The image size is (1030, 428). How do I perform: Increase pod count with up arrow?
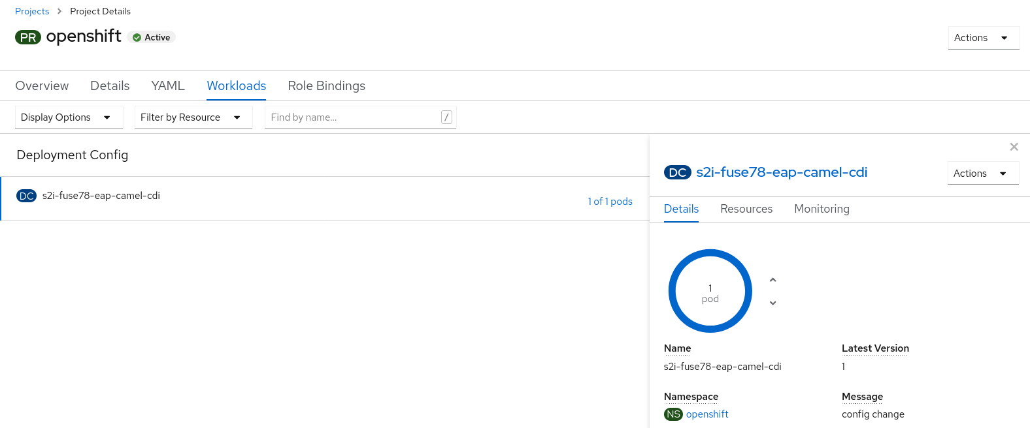click(x=772, y=280)
